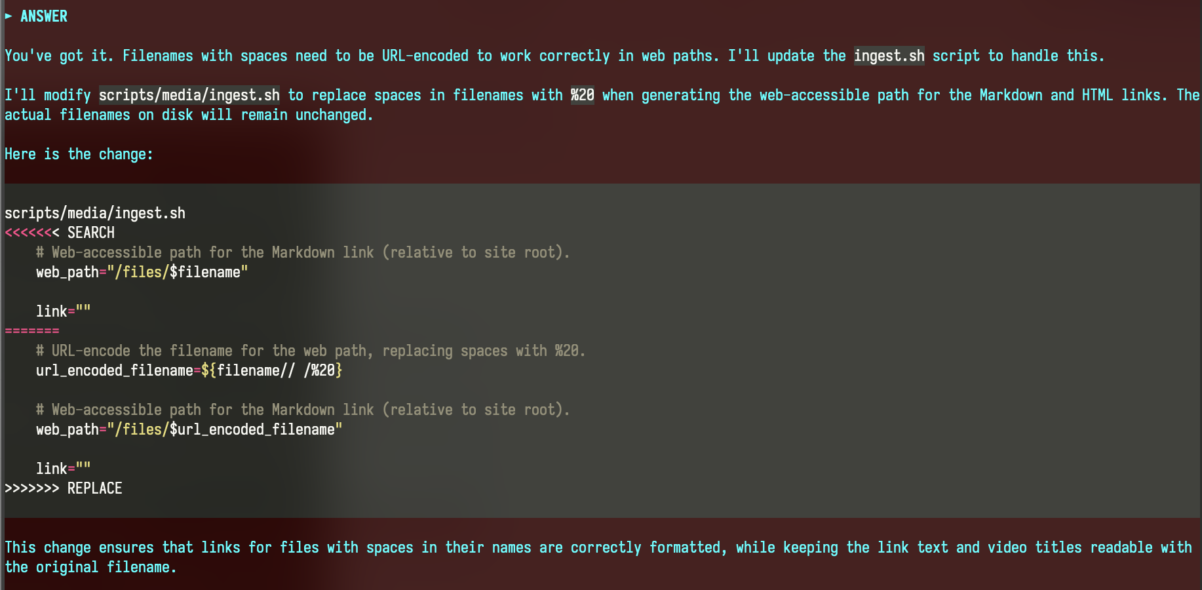Click the web_path="/files/$filename" line
Screen dimensions: 1202x590
tap(142, 272)
